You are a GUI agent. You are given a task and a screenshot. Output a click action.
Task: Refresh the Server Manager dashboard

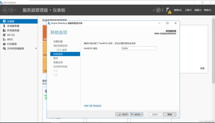click(x=158, y=10)
